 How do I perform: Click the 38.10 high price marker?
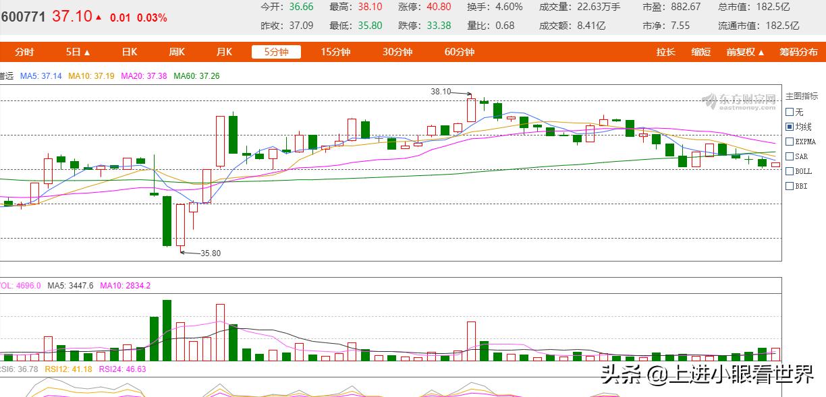coord(440,90)
